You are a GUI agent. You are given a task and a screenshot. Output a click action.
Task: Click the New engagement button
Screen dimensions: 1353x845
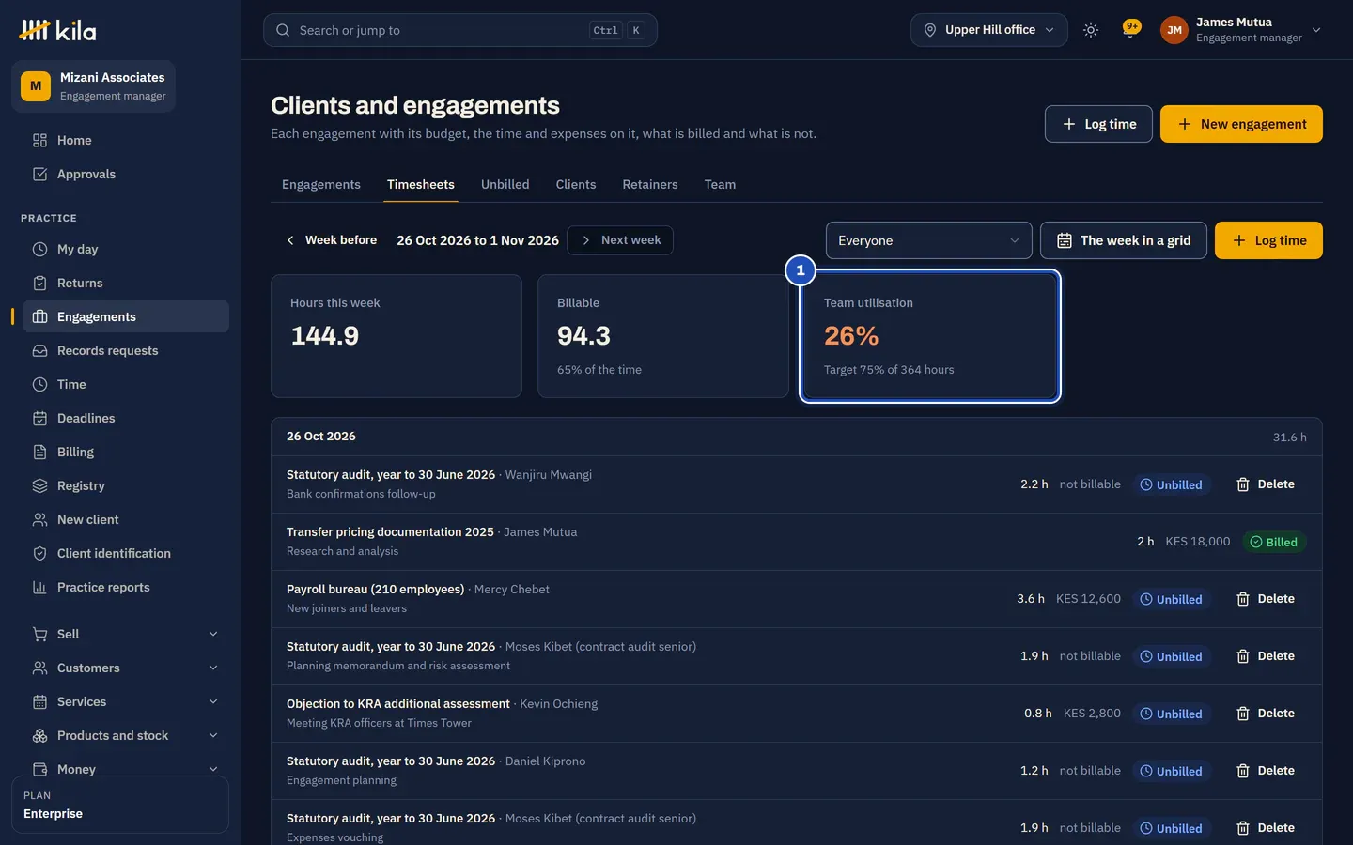click(1241, 124)
